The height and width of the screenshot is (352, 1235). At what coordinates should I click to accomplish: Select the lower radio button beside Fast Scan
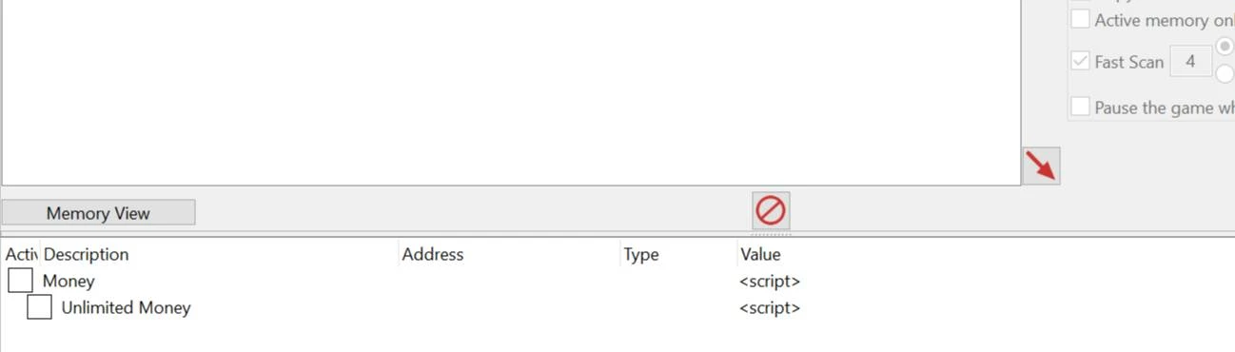[1225, 73]
